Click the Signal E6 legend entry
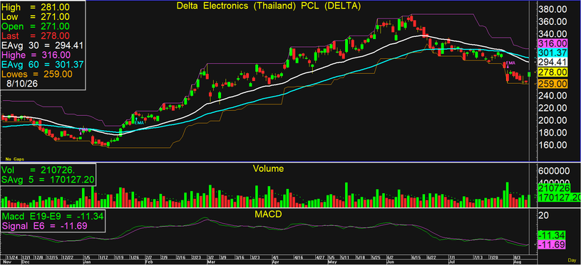Screen dimensions: 581x265 [x=44, y=225]
